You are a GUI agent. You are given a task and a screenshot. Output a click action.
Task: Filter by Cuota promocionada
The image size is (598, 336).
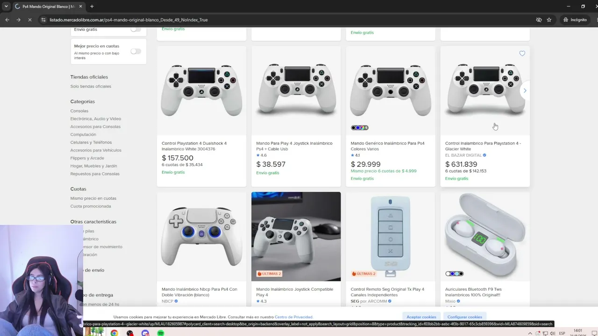pyautogui.click(x=91, y=206)
